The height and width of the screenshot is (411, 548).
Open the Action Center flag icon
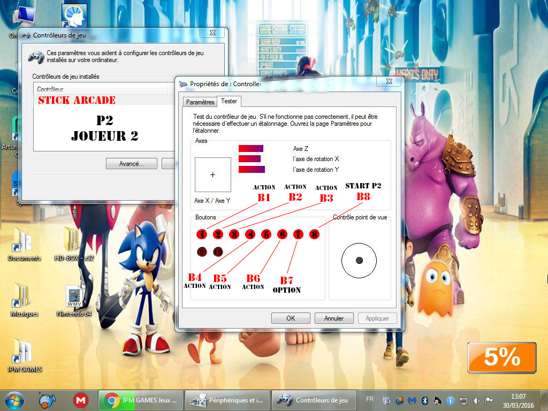(489, 400)
